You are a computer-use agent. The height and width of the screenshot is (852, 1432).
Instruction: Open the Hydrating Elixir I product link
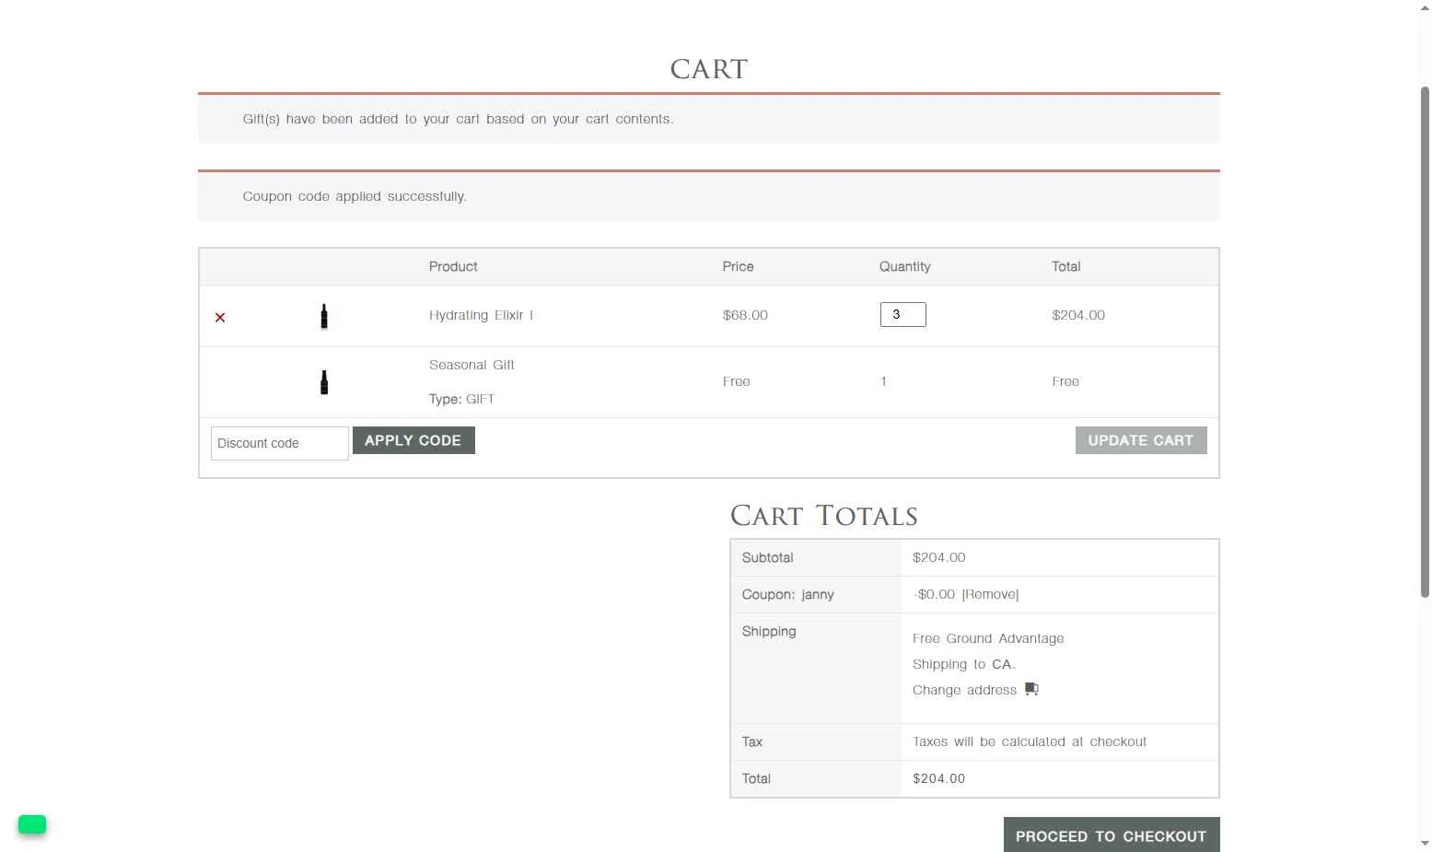[481, 315]
